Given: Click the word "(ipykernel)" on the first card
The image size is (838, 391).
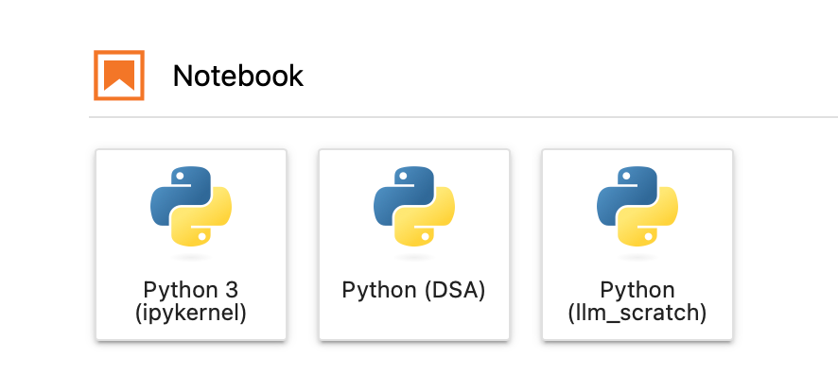Looking at the screenshot, I should pyautogui.click(x=191, y=314).
